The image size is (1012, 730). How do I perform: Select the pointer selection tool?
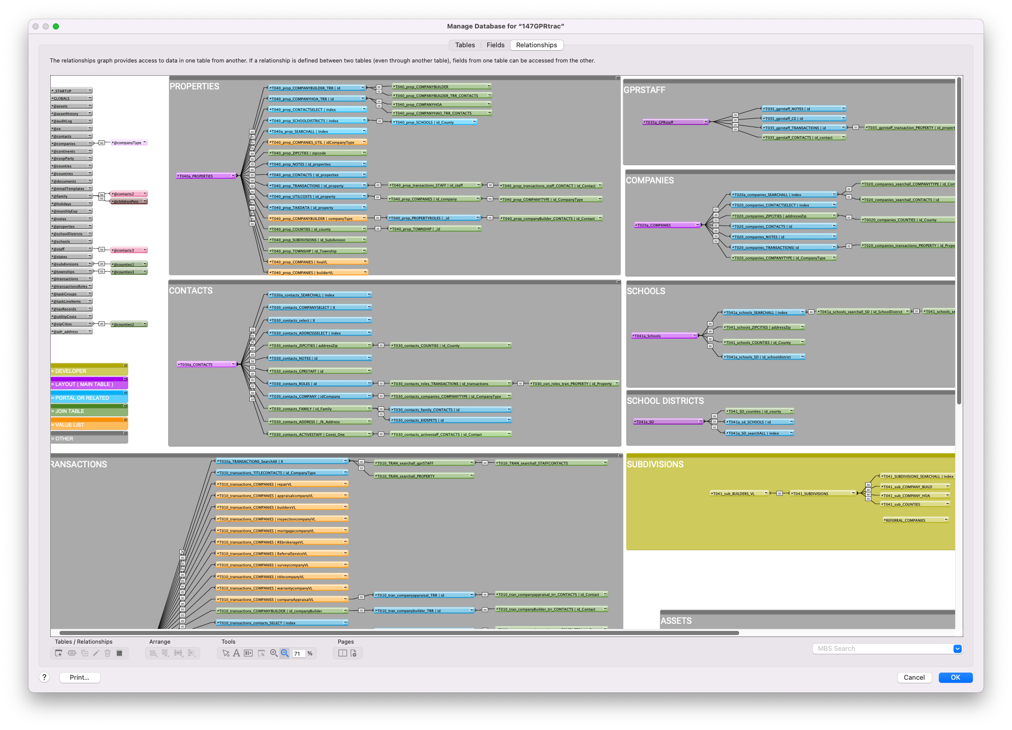(226, 653)
